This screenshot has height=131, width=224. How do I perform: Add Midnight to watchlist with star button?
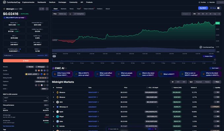click(42, 9)
